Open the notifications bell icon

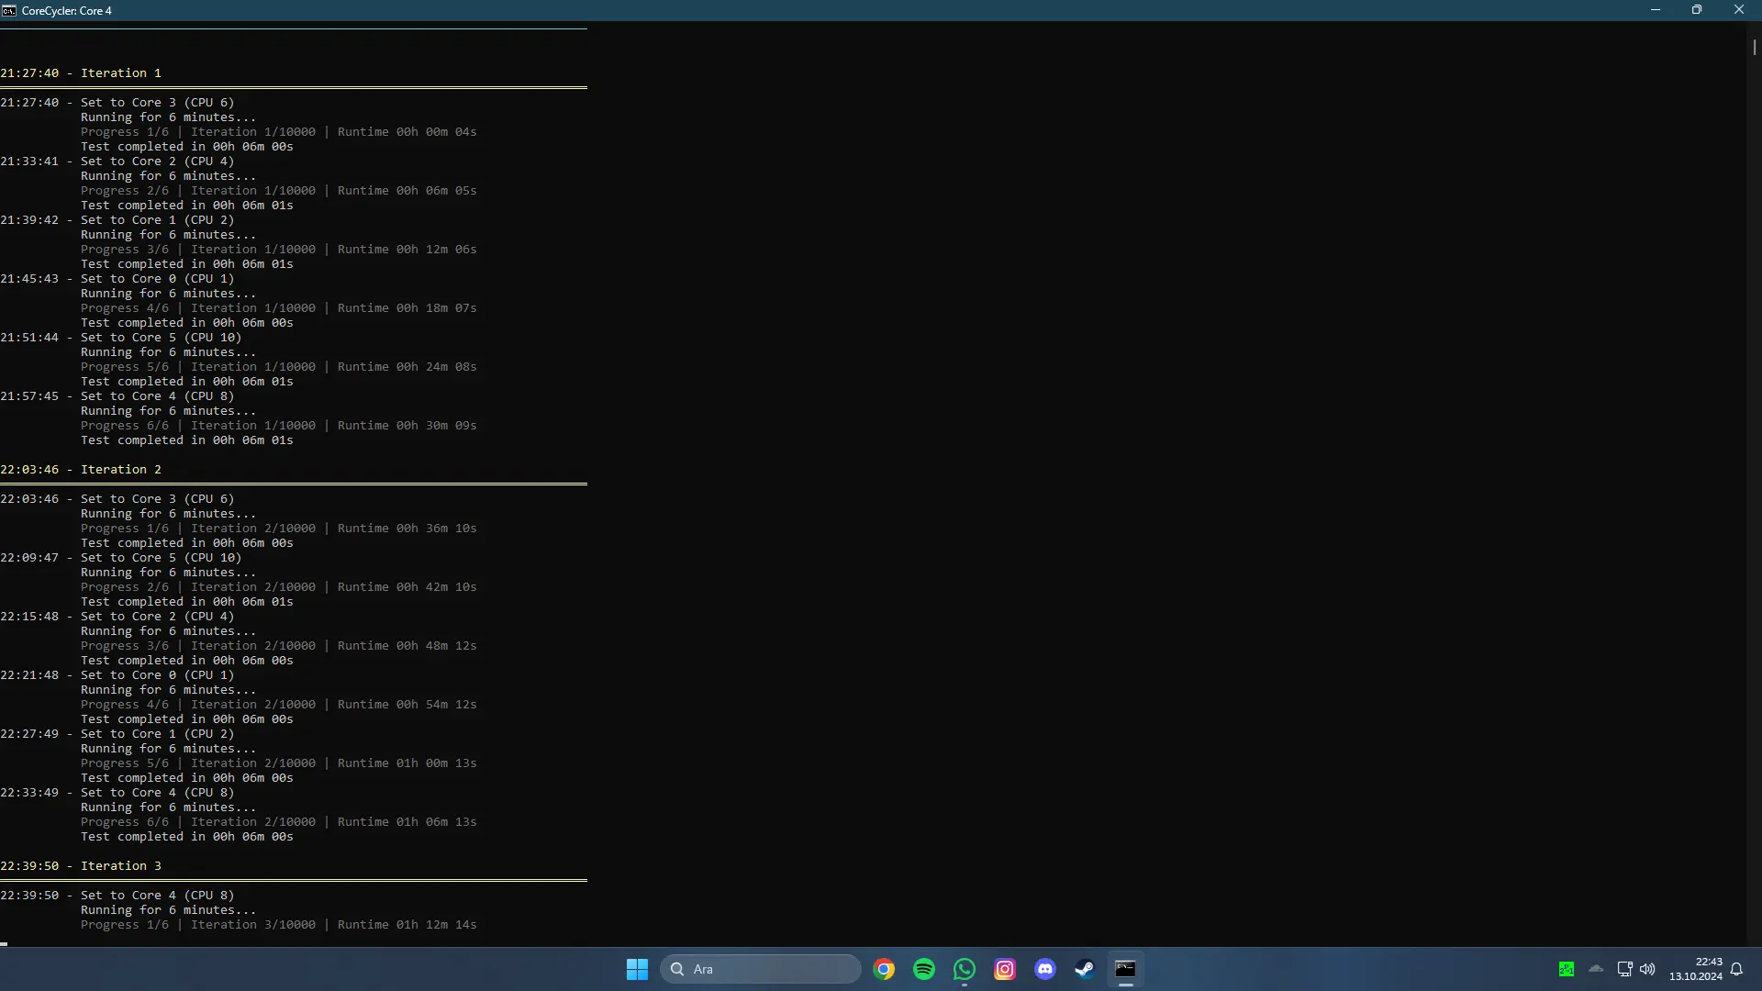(x=1736, y=969)
